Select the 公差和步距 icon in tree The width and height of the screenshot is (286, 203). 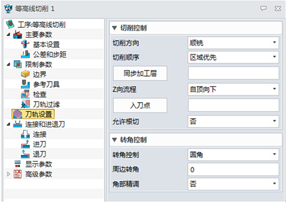coord(25,54)
